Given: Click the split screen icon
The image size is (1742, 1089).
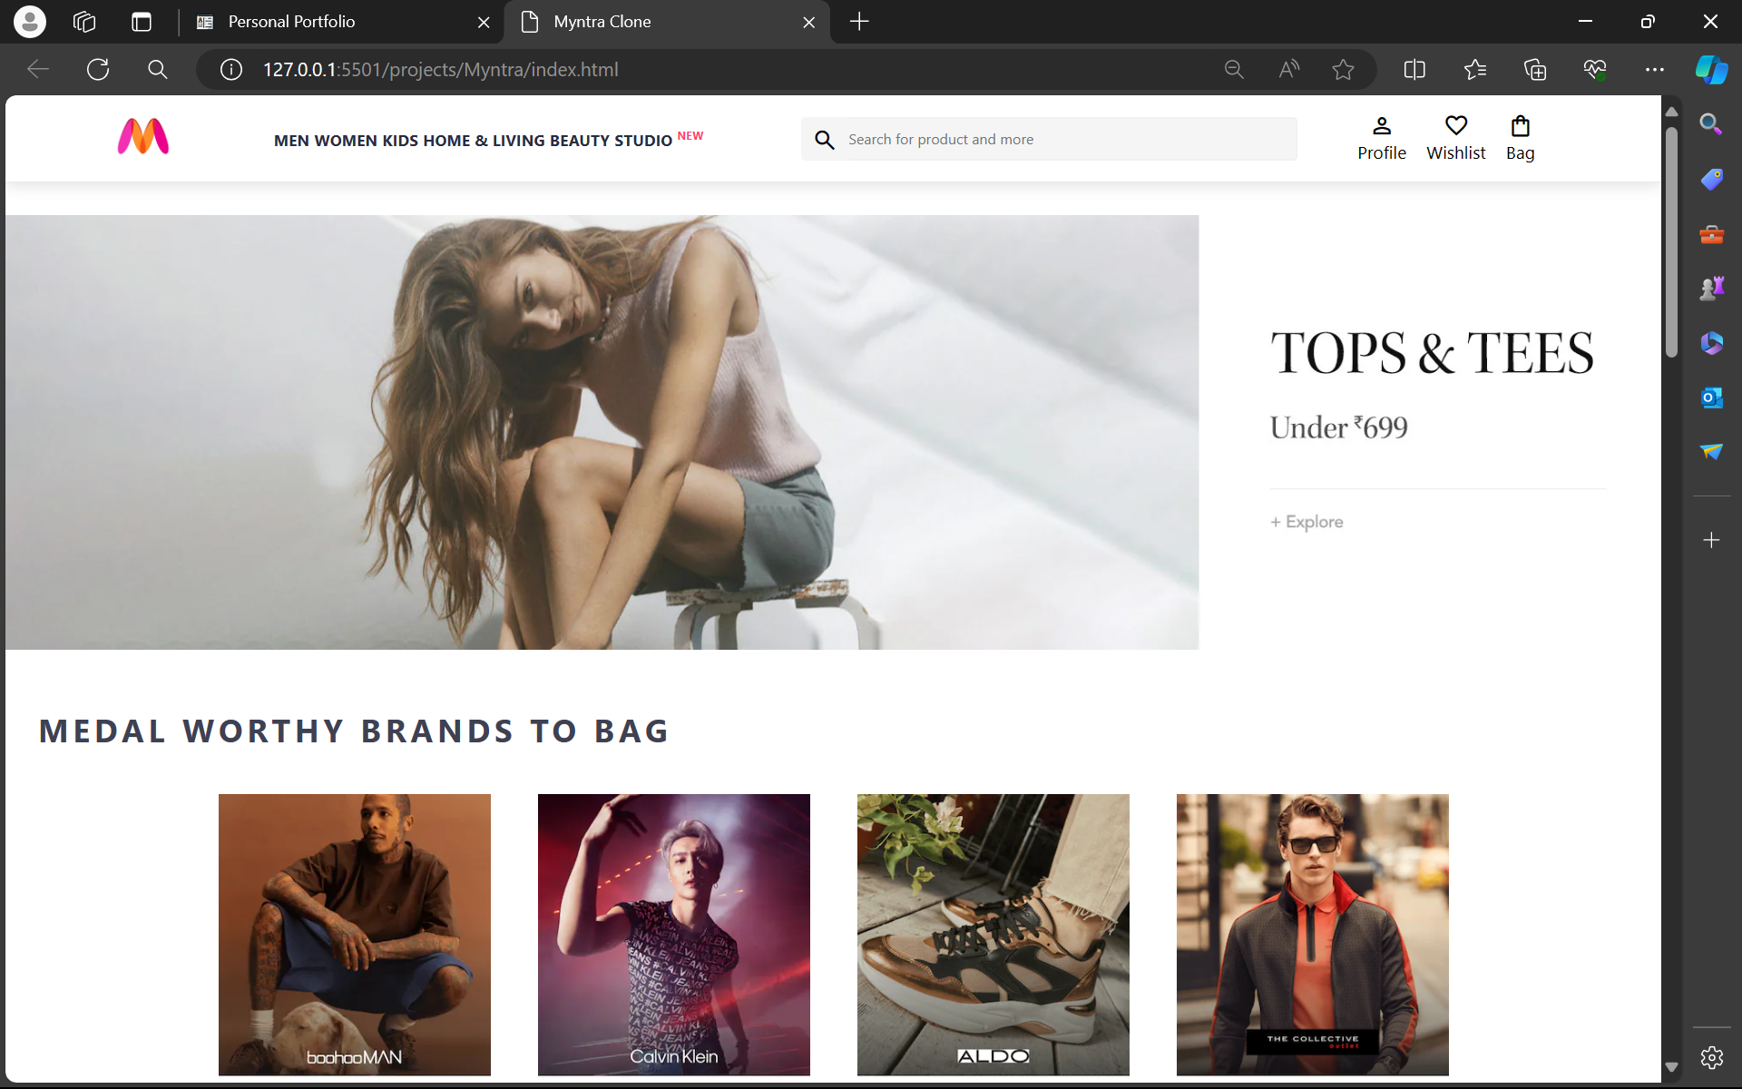Looking at the screenshot, I should tap(1414, 69).
